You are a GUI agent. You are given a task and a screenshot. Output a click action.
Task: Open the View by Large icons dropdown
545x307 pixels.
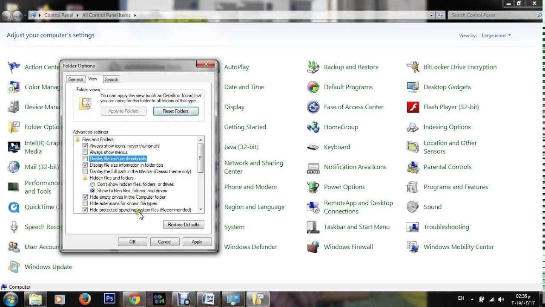(496, 35)
